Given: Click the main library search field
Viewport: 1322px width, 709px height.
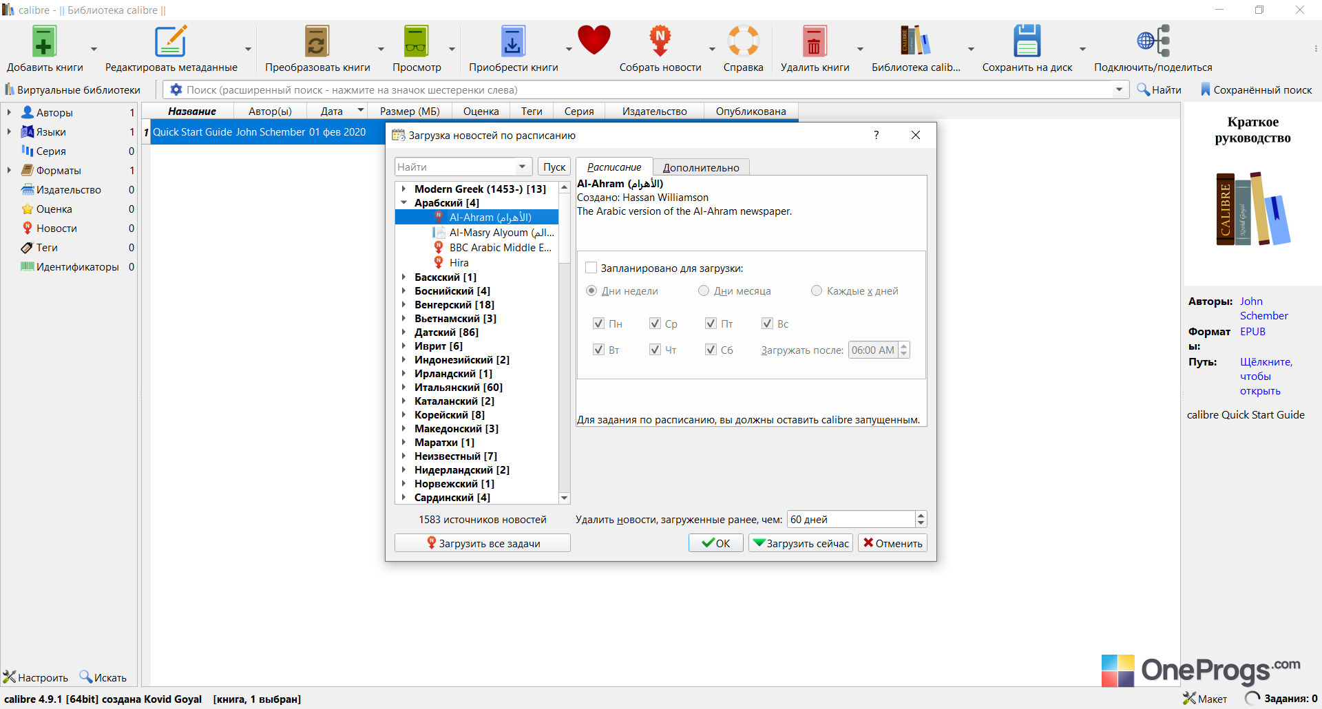Looking at the screenshot, I should click(x=647, y=90).
